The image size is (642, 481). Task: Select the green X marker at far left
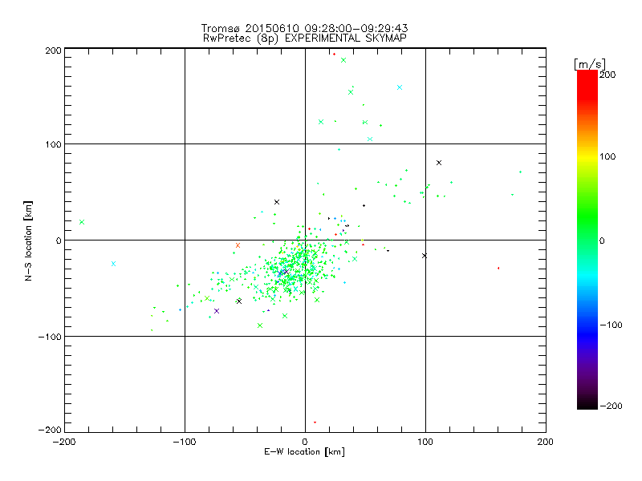click(x=82, y=222)
